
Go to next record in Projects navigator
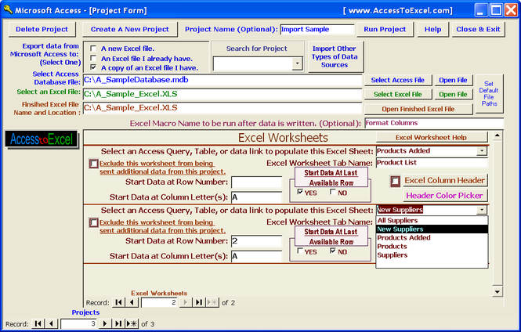(105, 323)
